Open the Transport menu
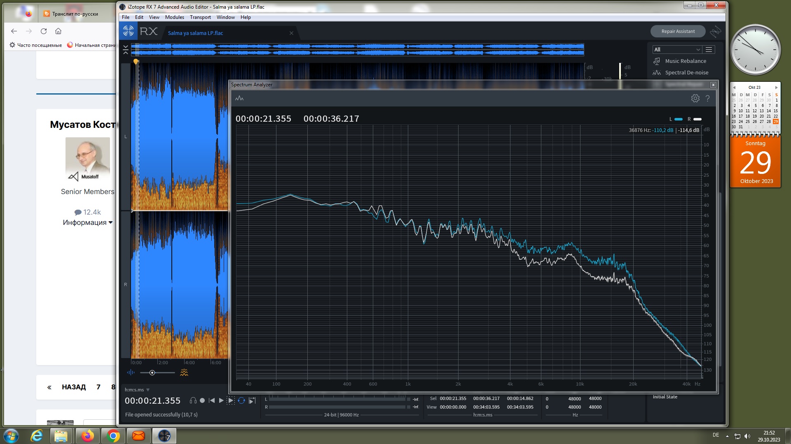 tap(200, 17)
